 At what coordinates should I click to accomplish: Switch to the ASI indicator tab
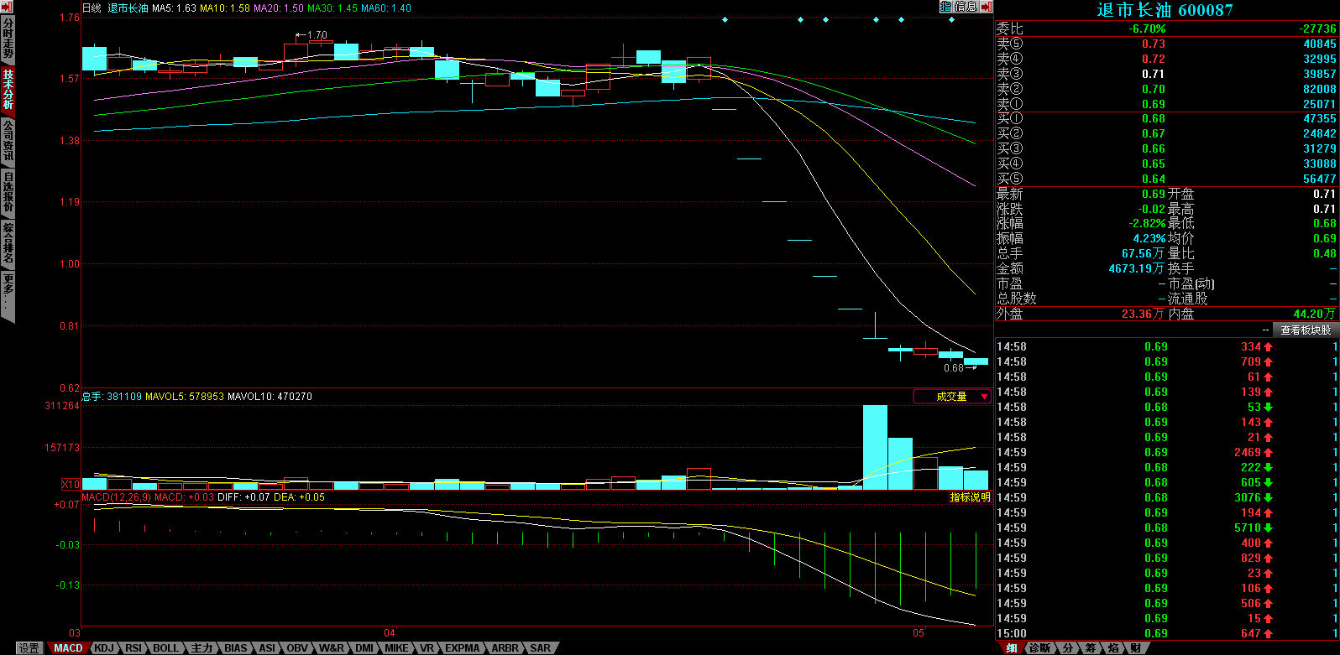pyautogui.click(x=267, y=648)
